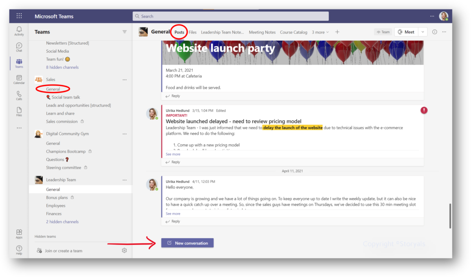
Task: Open the Help section
Action: coord(18,249)
